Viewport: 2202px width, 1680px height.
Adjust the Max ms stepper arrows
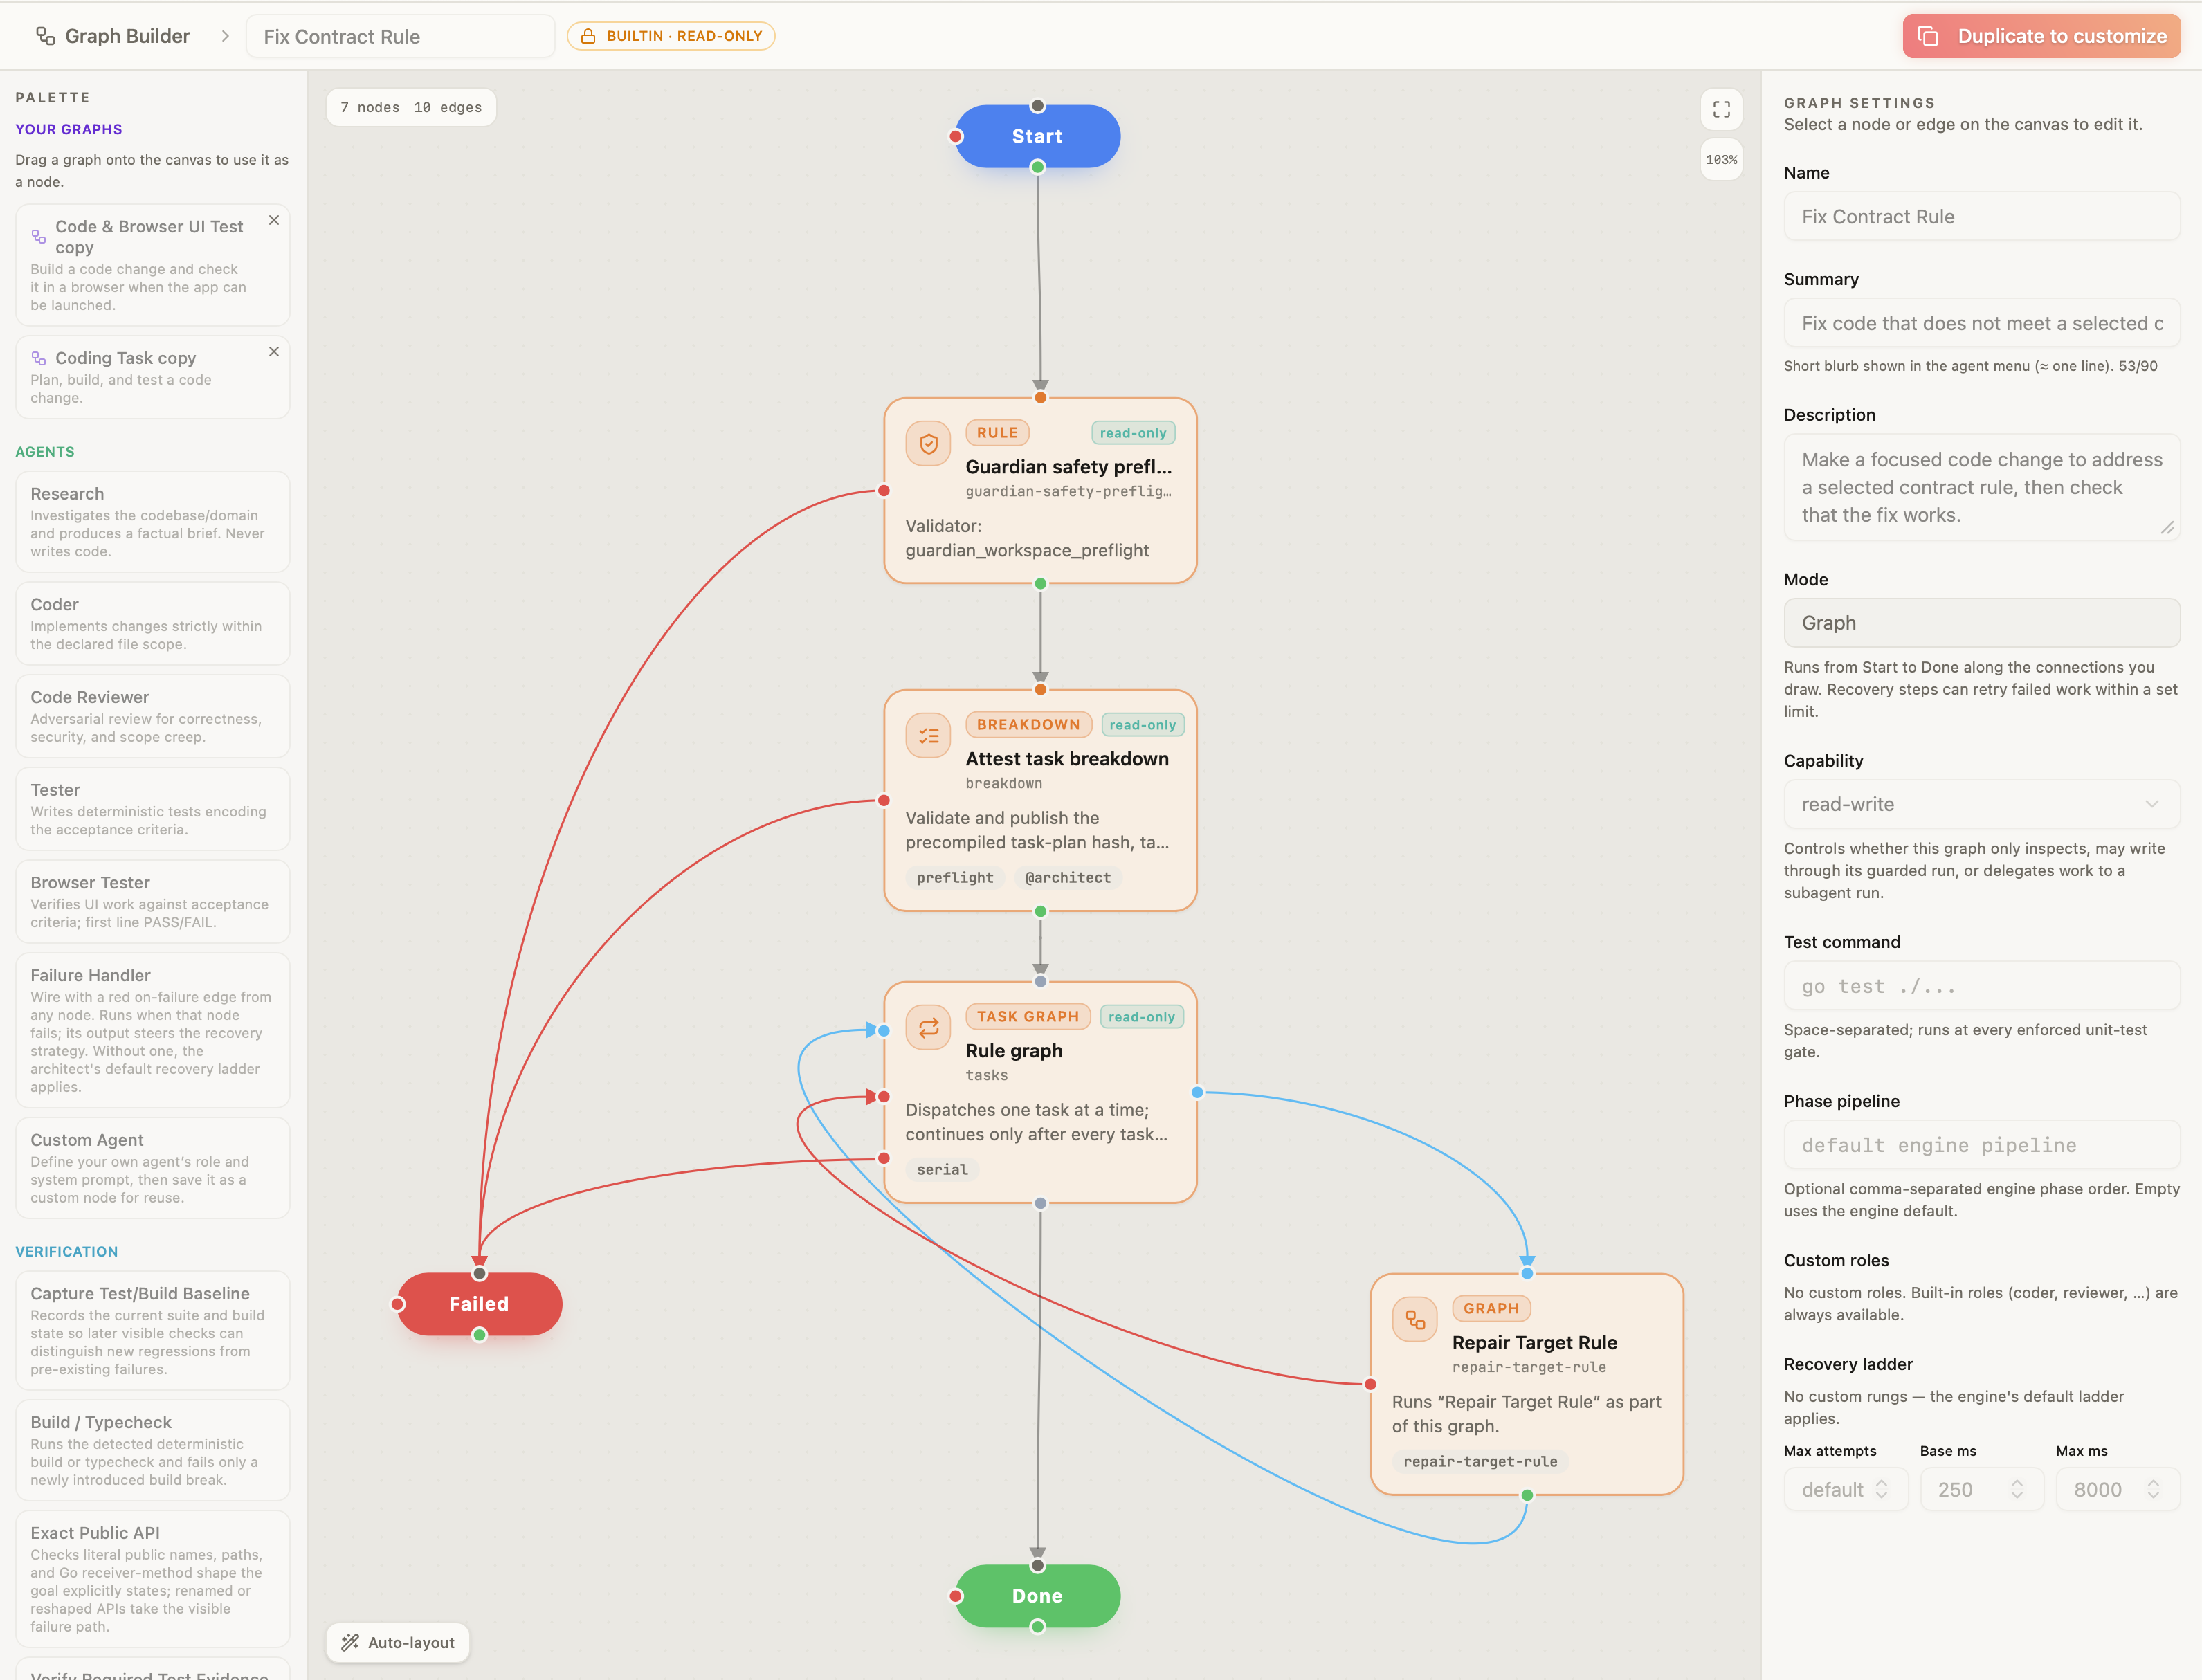click(2153, 1489)
